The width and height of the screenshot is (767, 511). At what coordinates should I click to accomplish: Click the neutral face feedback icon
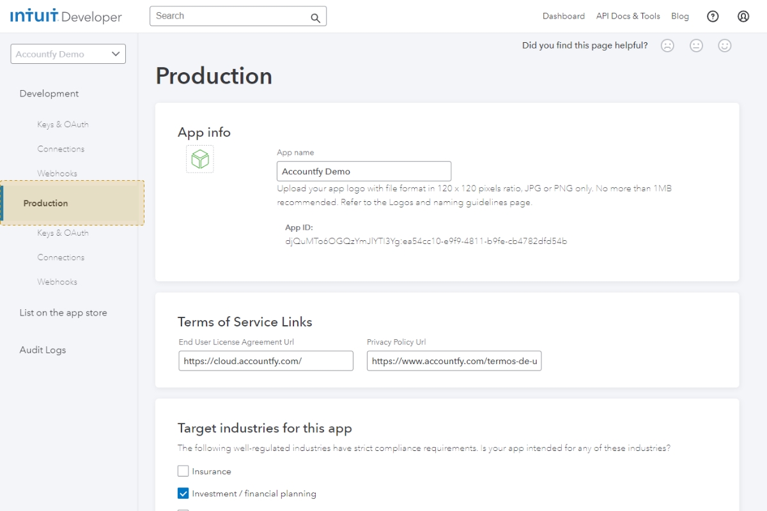696,45
